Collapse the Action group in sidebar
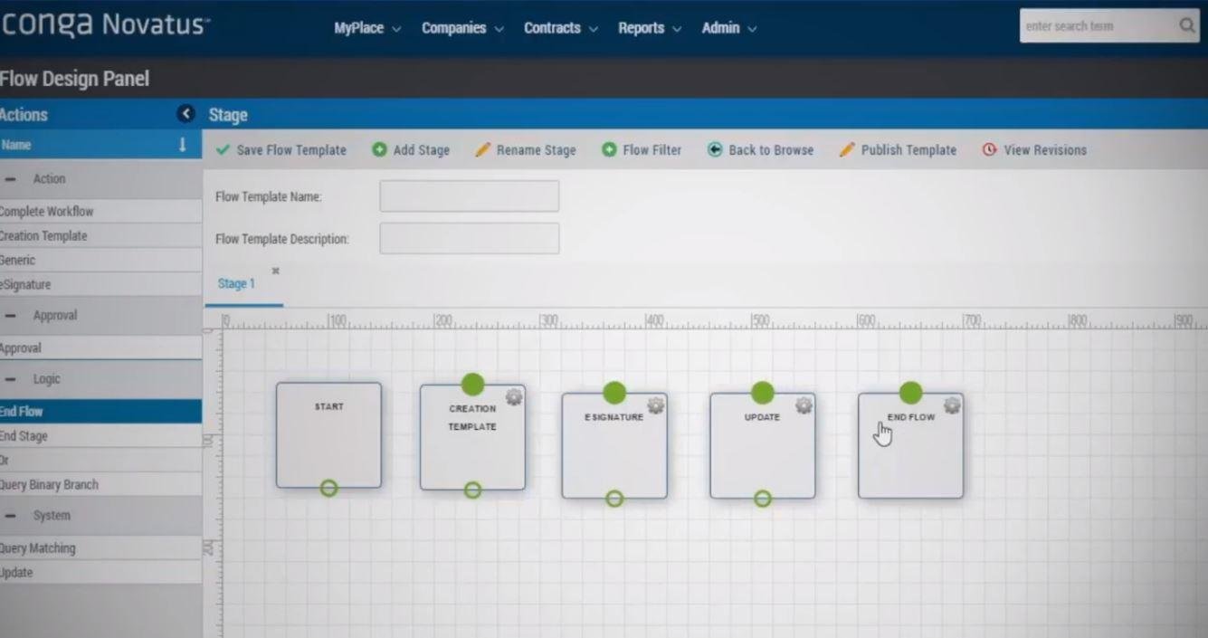Screen dimensions: 1208x638 click(10, 179)
